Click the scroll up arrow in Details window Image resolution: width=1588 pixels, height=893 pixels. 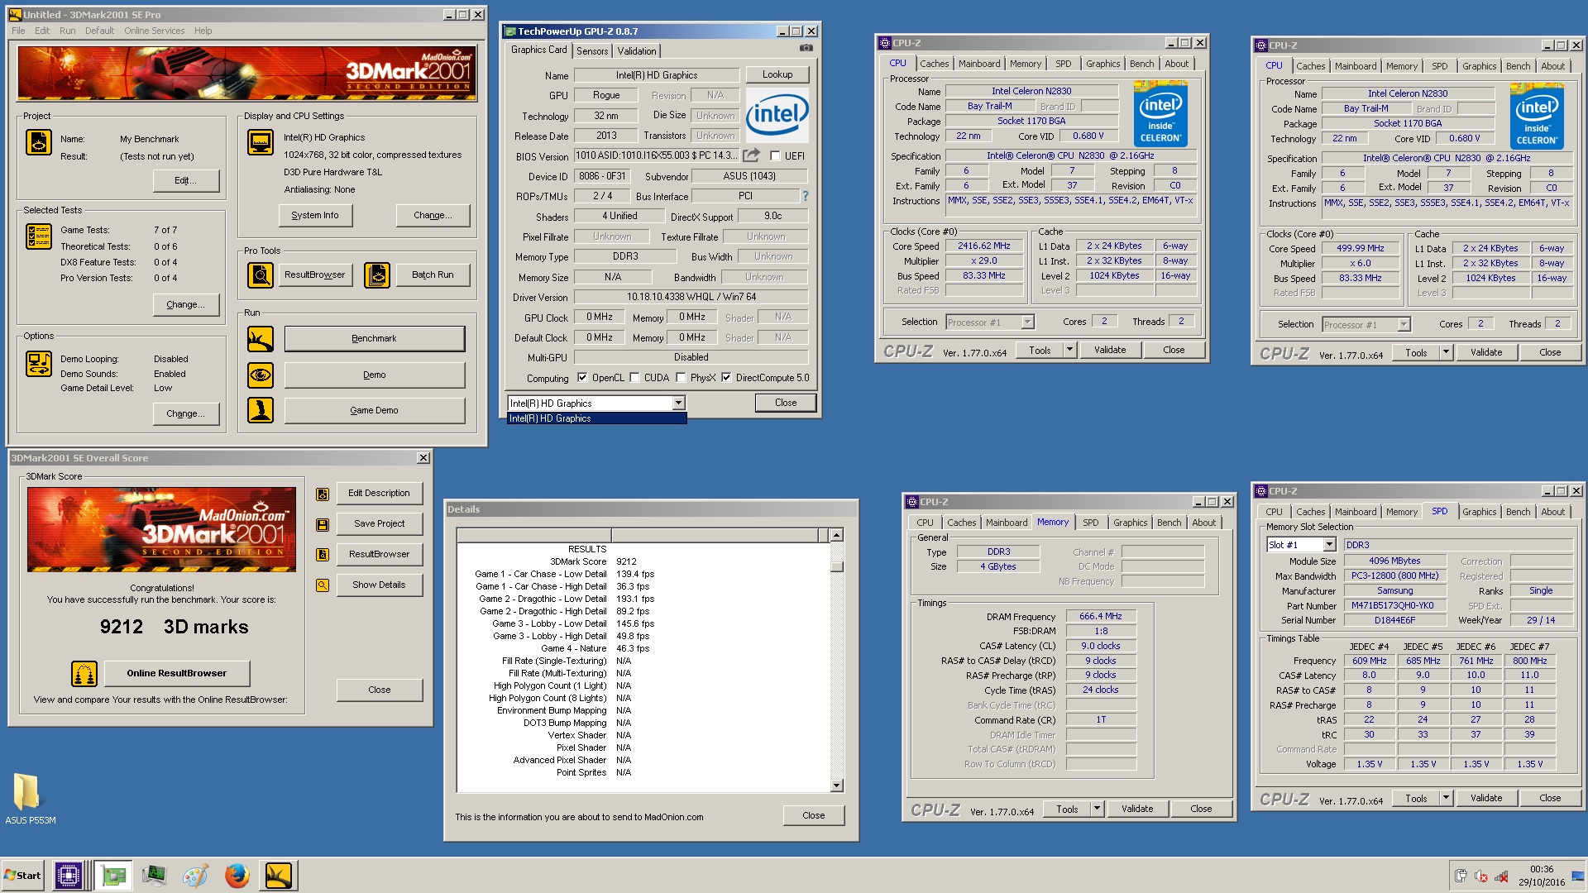[837, 535]
